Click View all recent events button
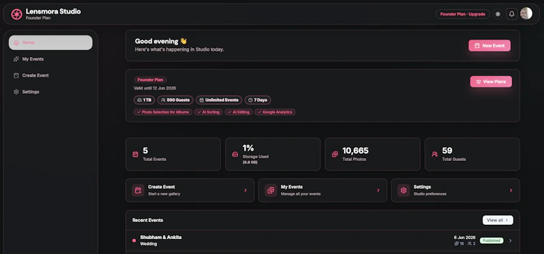 click(498, 220)
